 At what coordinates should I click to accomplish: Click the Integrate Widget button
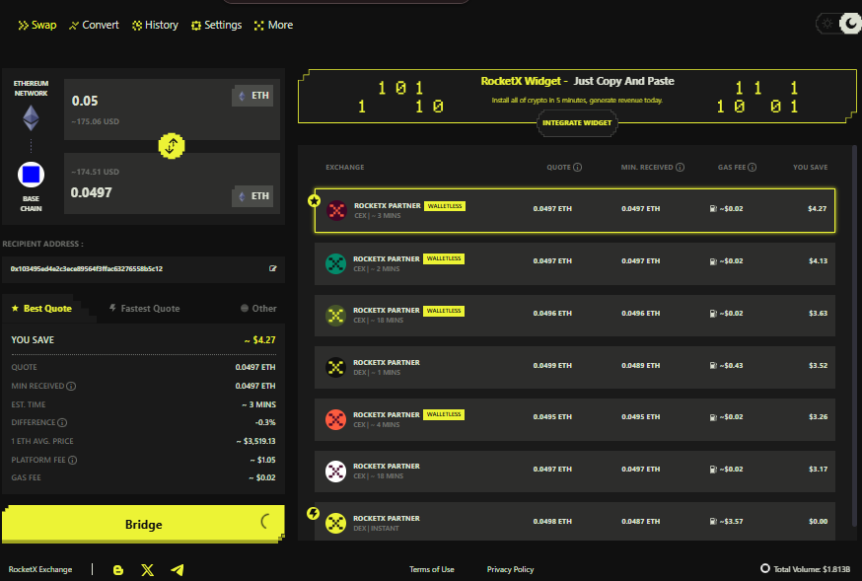click(577, 122)
